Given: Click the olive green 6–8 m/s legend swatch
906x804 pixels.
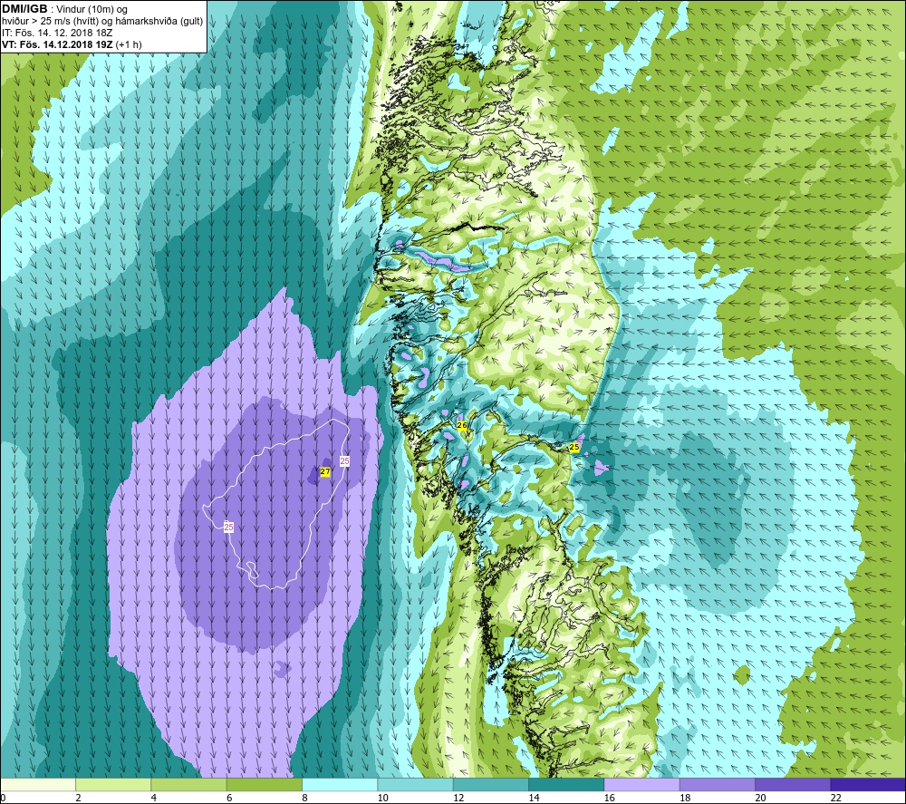Looking at the screenshot, I should [264, 784].
